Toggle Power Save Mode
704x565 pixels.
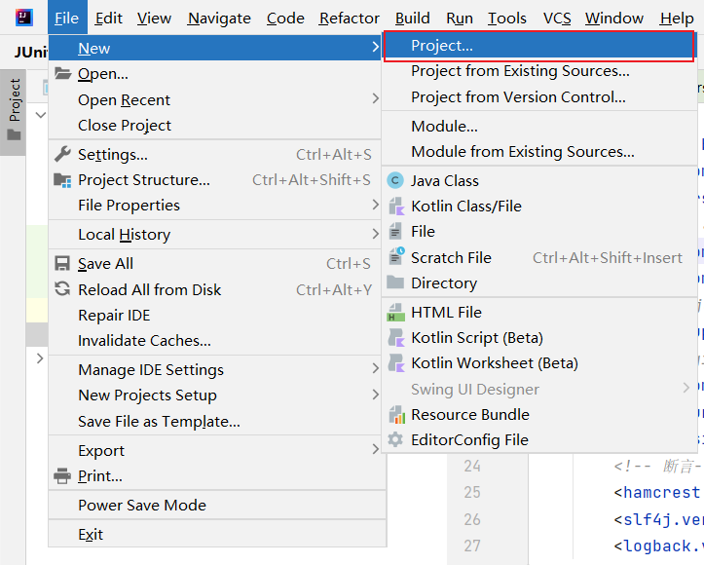click(142, 506)
